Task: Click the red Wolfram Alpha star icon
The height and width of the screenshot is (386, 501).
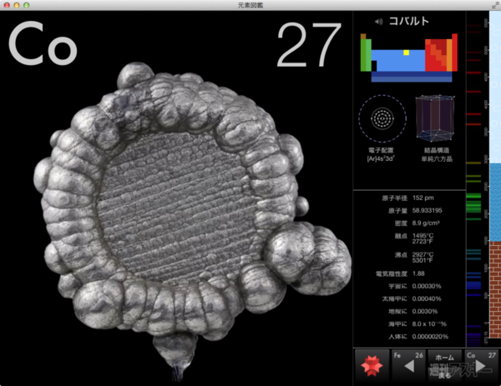Action: (372, 366)
